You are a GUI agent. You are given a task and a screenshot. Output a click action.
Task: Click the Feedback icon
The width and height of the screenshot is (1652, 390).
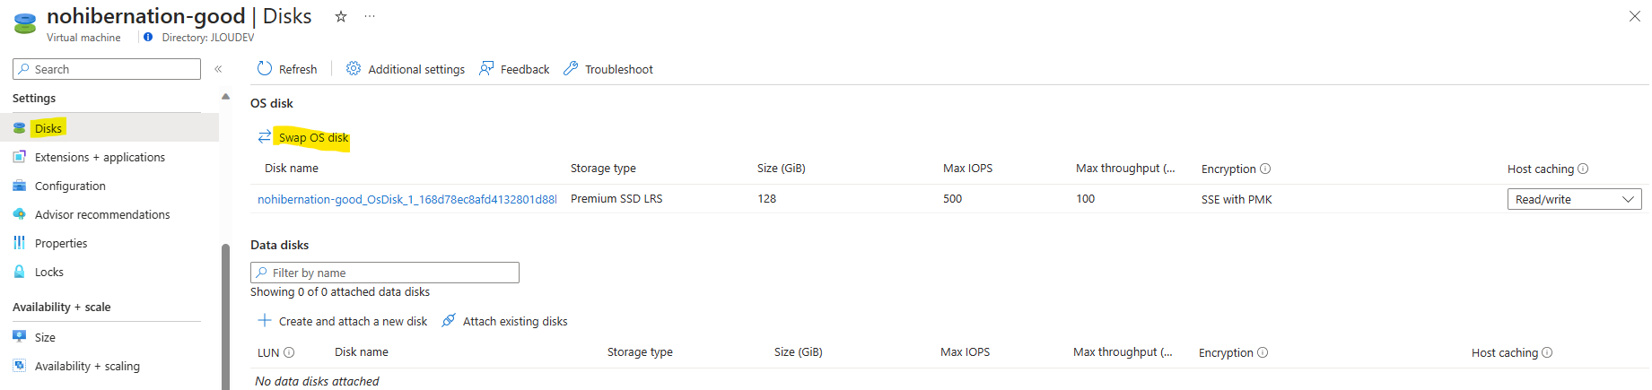point(486,69)
